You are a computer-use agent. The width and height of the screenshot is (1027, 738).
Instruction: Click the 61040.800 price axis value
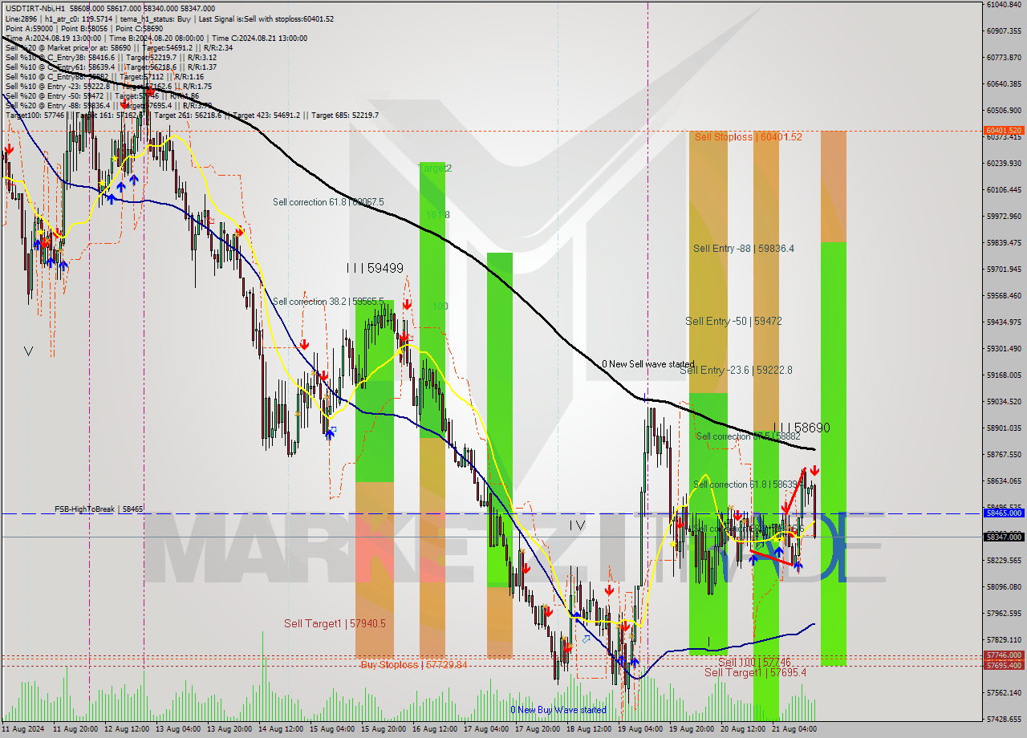[1003, 5]
